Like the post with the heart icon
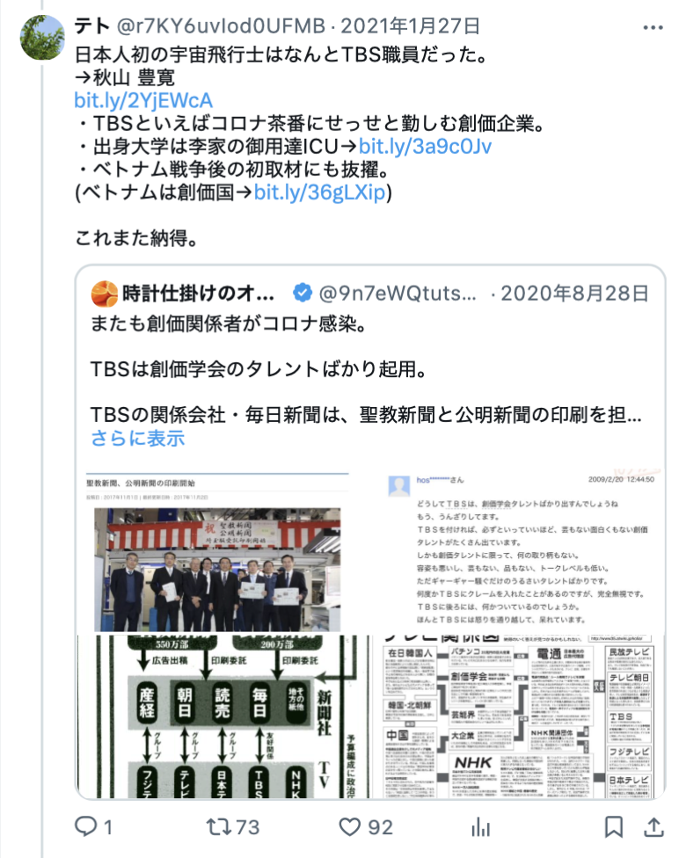This screenshot has height=858, width=686. pos(350,827)
